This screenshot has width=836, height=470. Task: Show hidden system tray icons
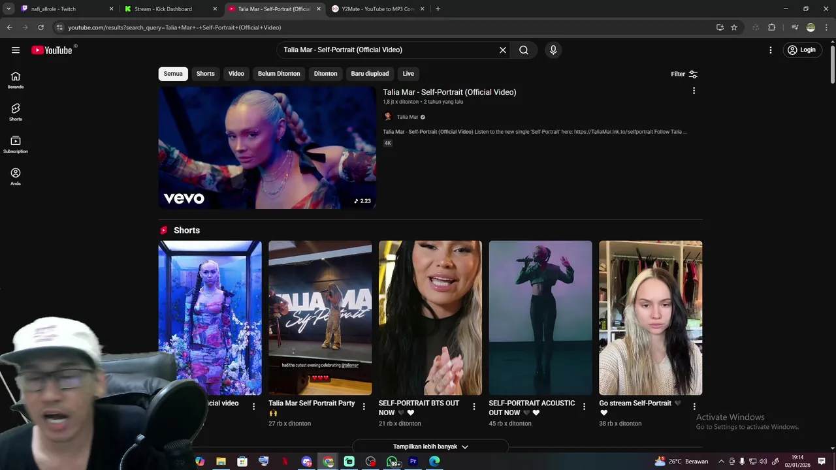721,462
